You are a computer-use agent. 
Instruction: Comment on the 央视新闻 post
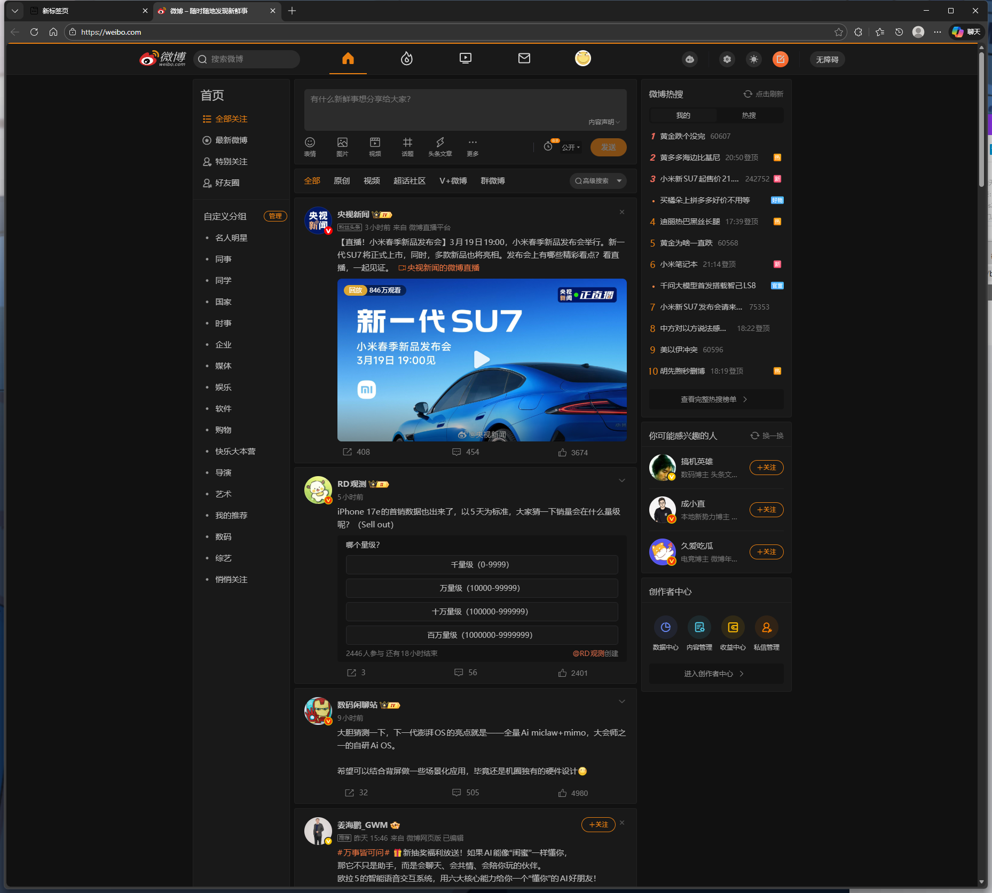[x=466, y=452]
